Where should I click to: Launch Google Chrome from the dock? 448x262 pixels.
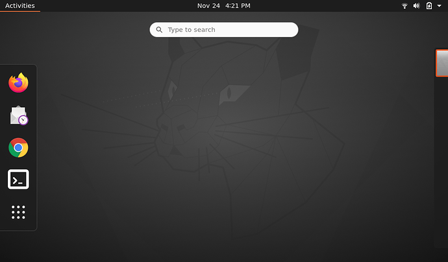(18, 148)
